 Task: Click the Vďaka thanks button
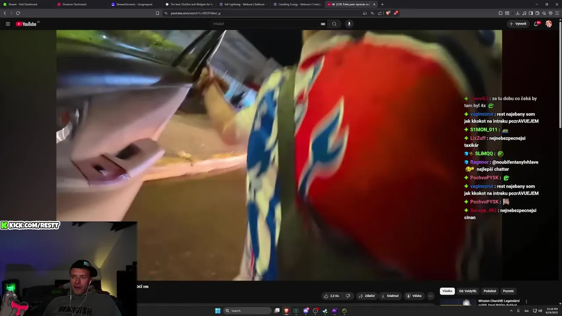414,296
